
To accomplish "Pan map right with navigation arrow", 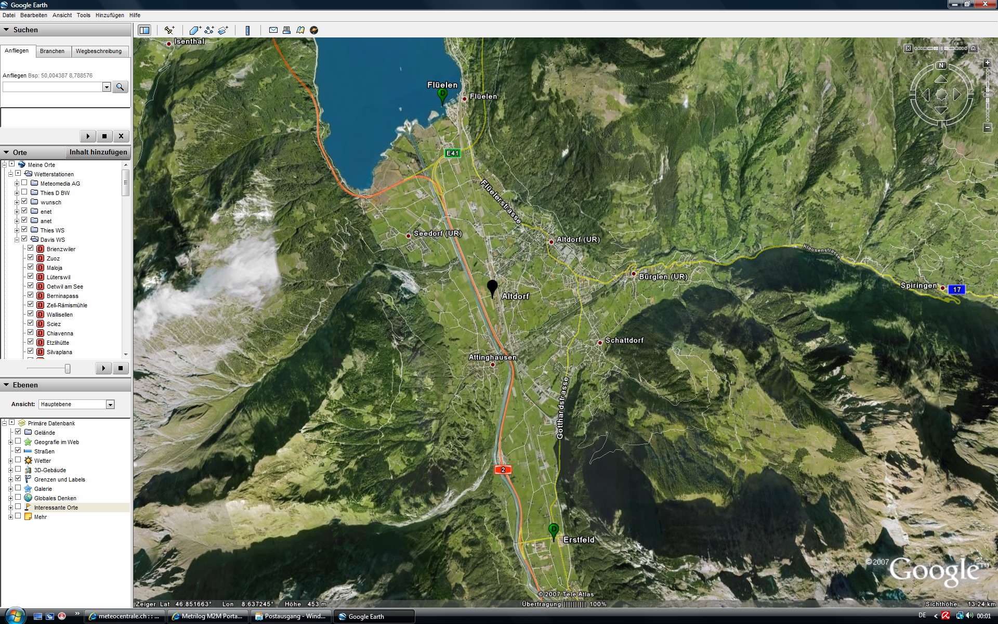I will tap(957, 95).
